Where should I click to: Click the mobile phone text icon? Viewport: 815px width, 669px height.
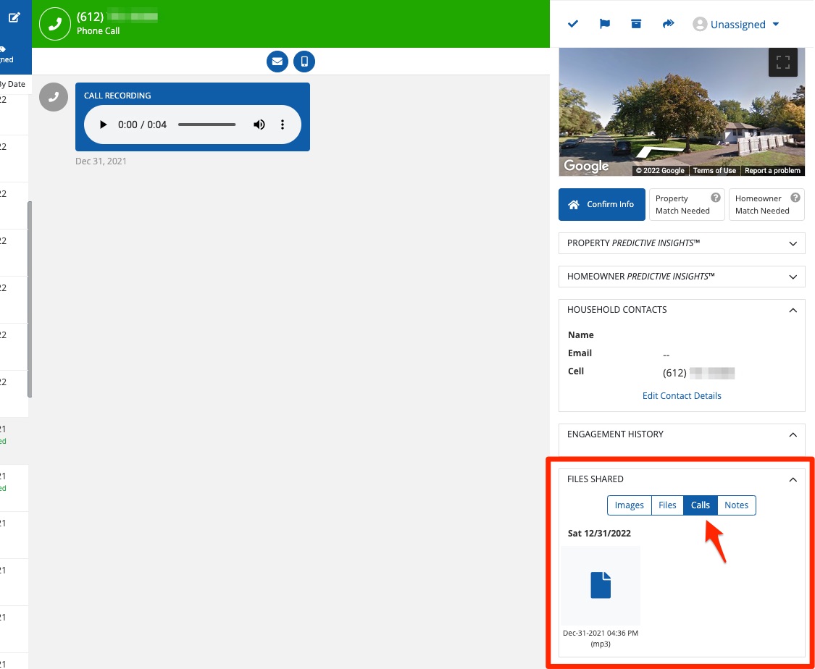(304, 62)
